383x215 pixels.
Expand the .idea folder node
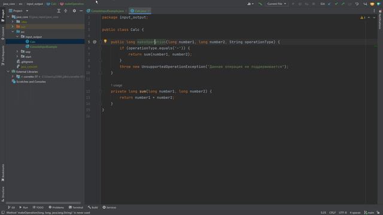pos(13,21)
